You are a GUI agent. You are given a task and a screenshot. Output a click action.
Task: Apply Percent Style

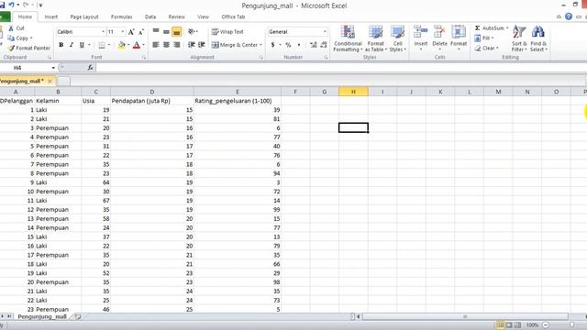click(x=288, y=45)
